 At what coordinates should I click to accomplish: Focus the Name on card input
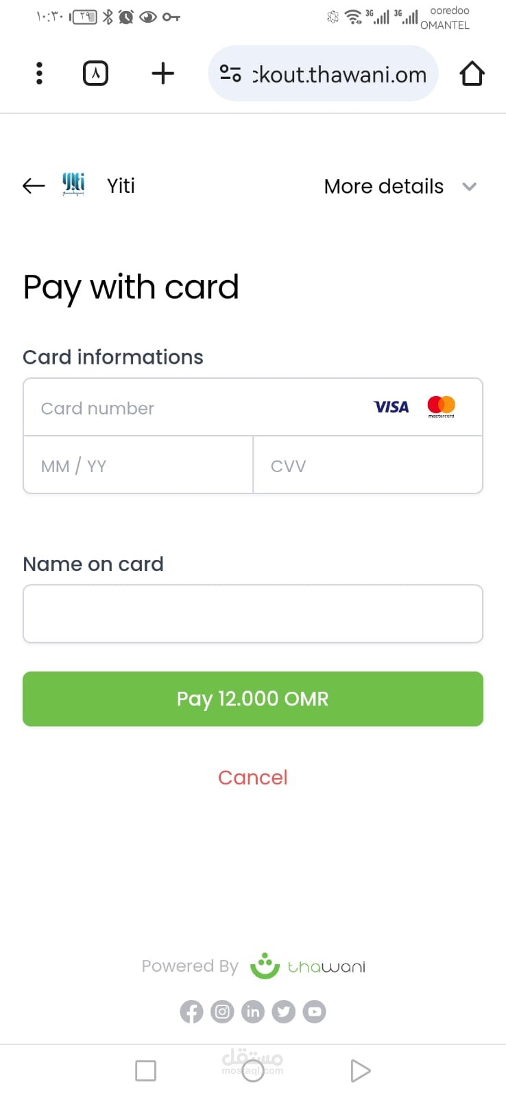(253, 614)
